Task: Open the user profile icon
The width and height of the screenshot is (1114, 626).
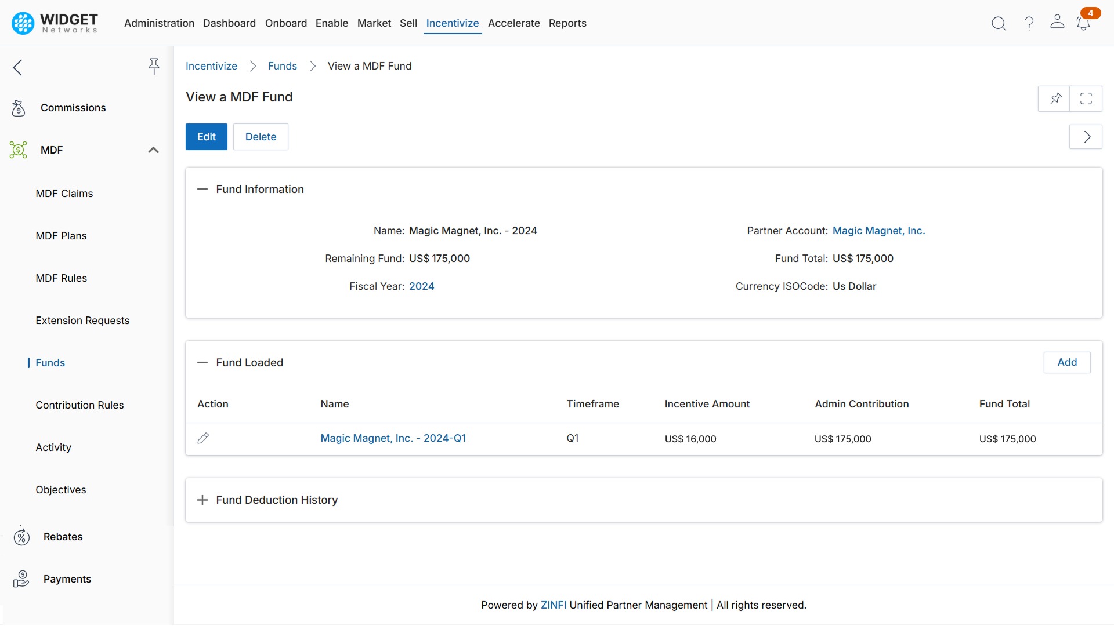Action: tap(1057, 23)
